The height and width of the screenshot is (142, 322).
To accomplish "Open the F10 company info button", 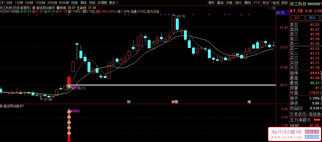I will click(257, 3).
